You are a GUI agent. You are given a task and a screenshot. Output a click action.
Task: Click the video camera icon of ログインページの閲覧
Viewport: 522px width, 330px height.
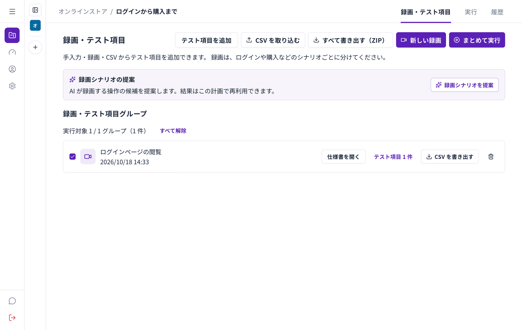(88, 156)
